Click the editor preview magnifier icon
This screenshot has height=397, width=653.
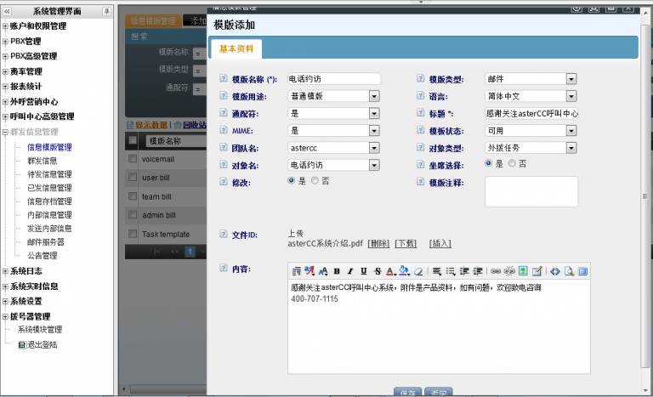(x=569, y=271)
